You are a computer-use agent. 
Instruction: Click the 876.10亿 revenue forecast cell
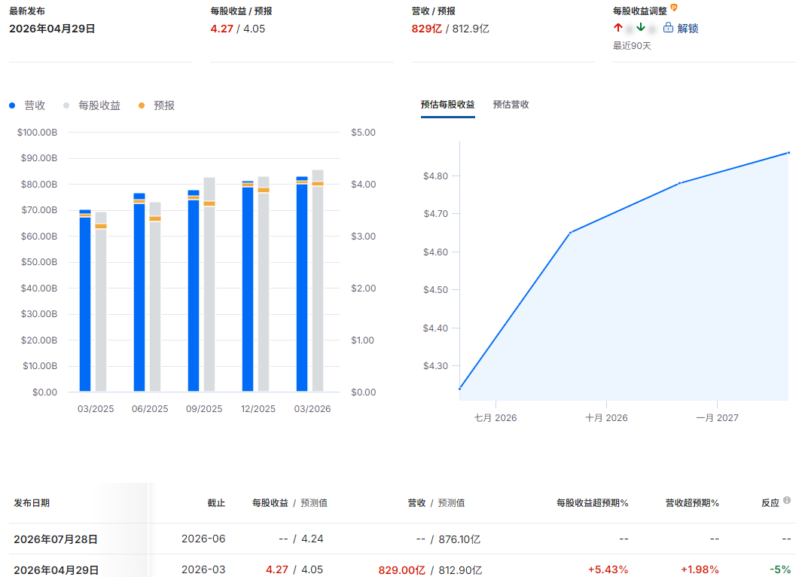tap(459, 539)
